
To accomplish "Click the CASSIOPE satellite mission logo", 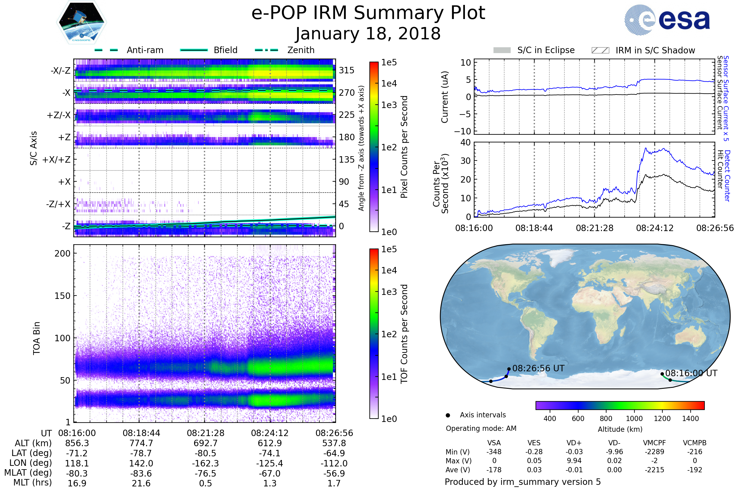I will click(x=81, y=22).
